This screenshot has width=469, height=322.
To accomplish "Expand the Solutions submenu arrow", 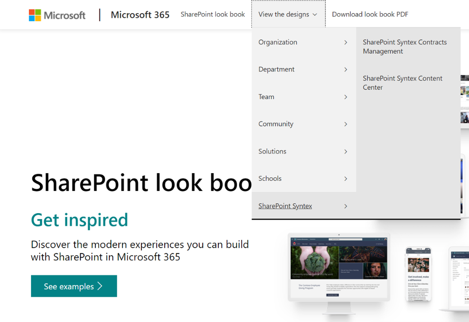I will [346, 152].
